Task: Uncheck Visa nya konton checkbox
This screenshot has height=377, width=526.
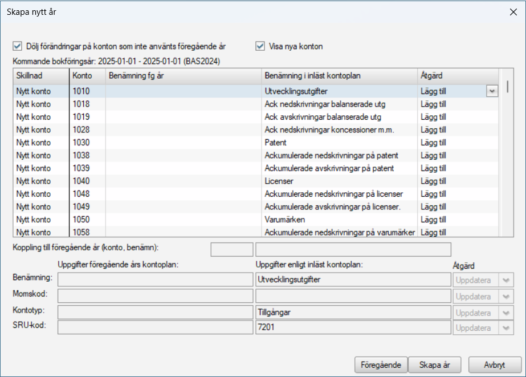Action: (261, 46)
